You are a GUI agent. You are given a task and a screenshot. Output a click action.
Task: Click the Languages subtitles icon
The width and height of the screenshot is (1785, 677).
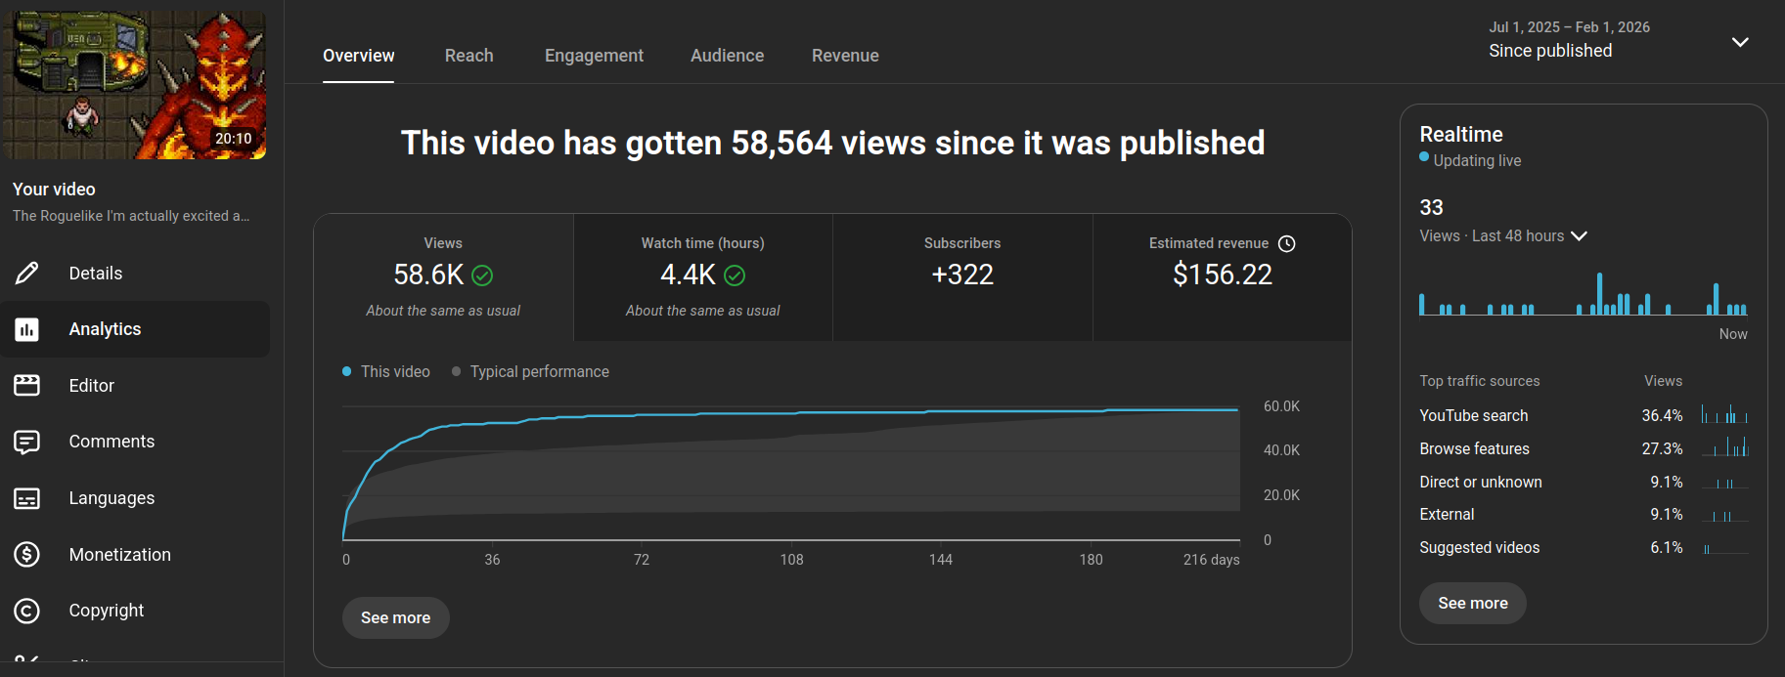[x=27, y=498]
